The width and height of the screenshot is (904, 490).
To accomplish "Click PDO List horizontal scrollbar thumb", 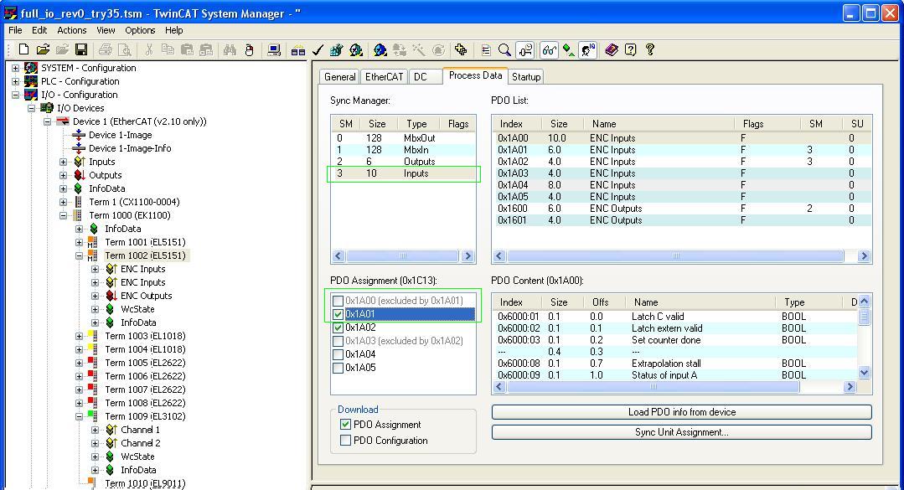I will (x=675, y=256).
